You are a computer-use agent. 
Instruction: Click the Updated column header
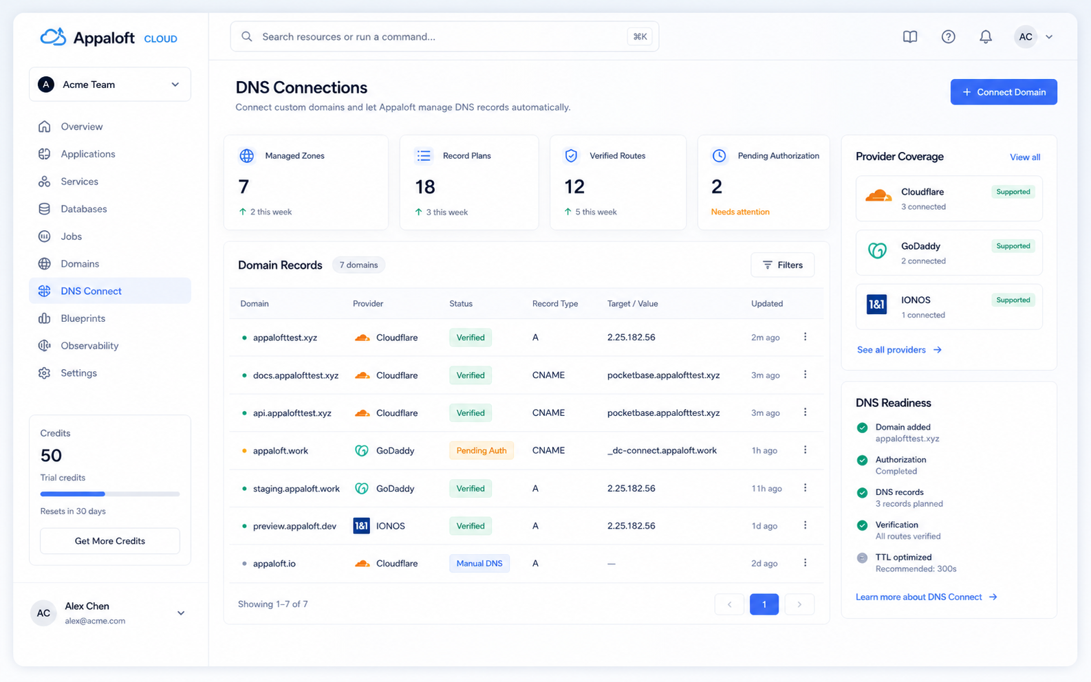(x=766, y=303)
